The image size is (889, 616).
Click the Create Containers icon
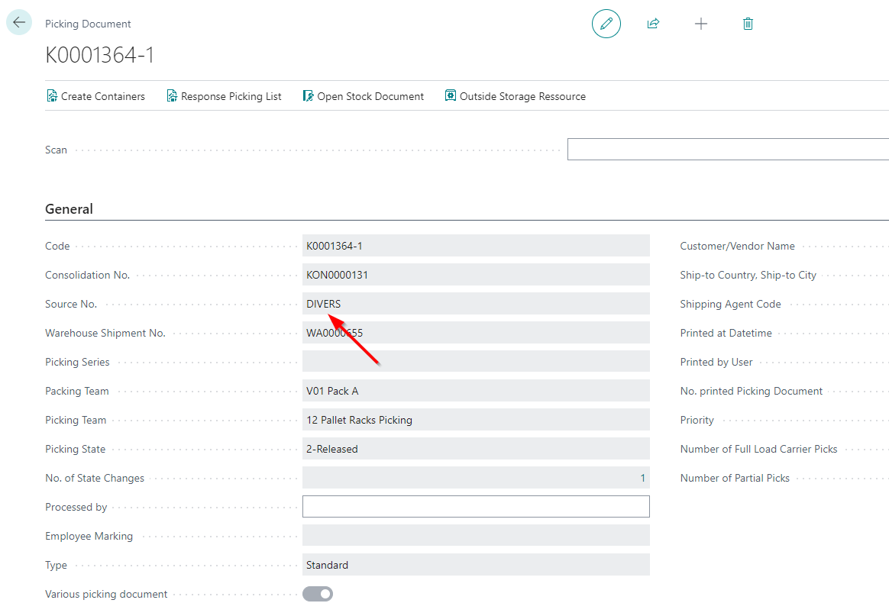[52, 96]
